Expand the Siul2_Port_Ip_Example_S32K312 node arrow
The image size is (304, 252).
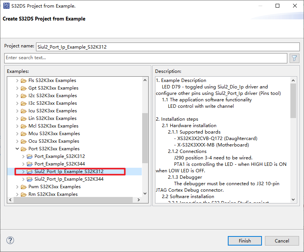tap(23, 172)
